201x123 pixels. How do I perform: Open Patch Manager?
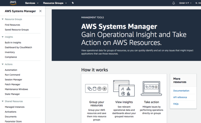coord(13,85)
